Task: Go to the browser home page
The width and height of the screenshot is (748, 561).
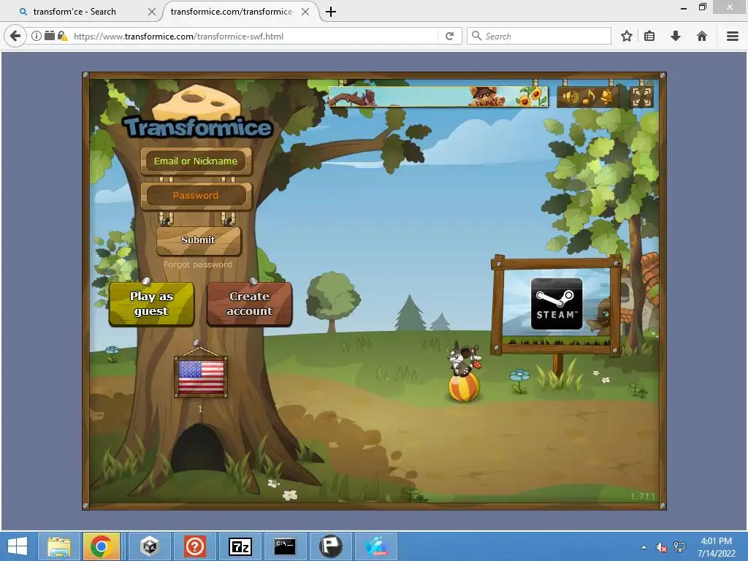Action: [x=702, y=36]
